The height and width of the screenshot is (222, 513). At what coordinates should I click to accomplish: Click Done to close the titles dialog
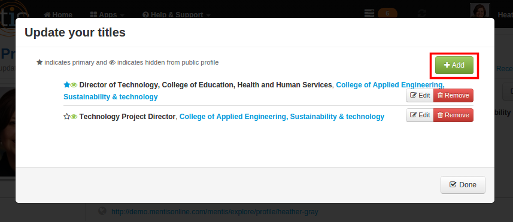coord(463,185)
